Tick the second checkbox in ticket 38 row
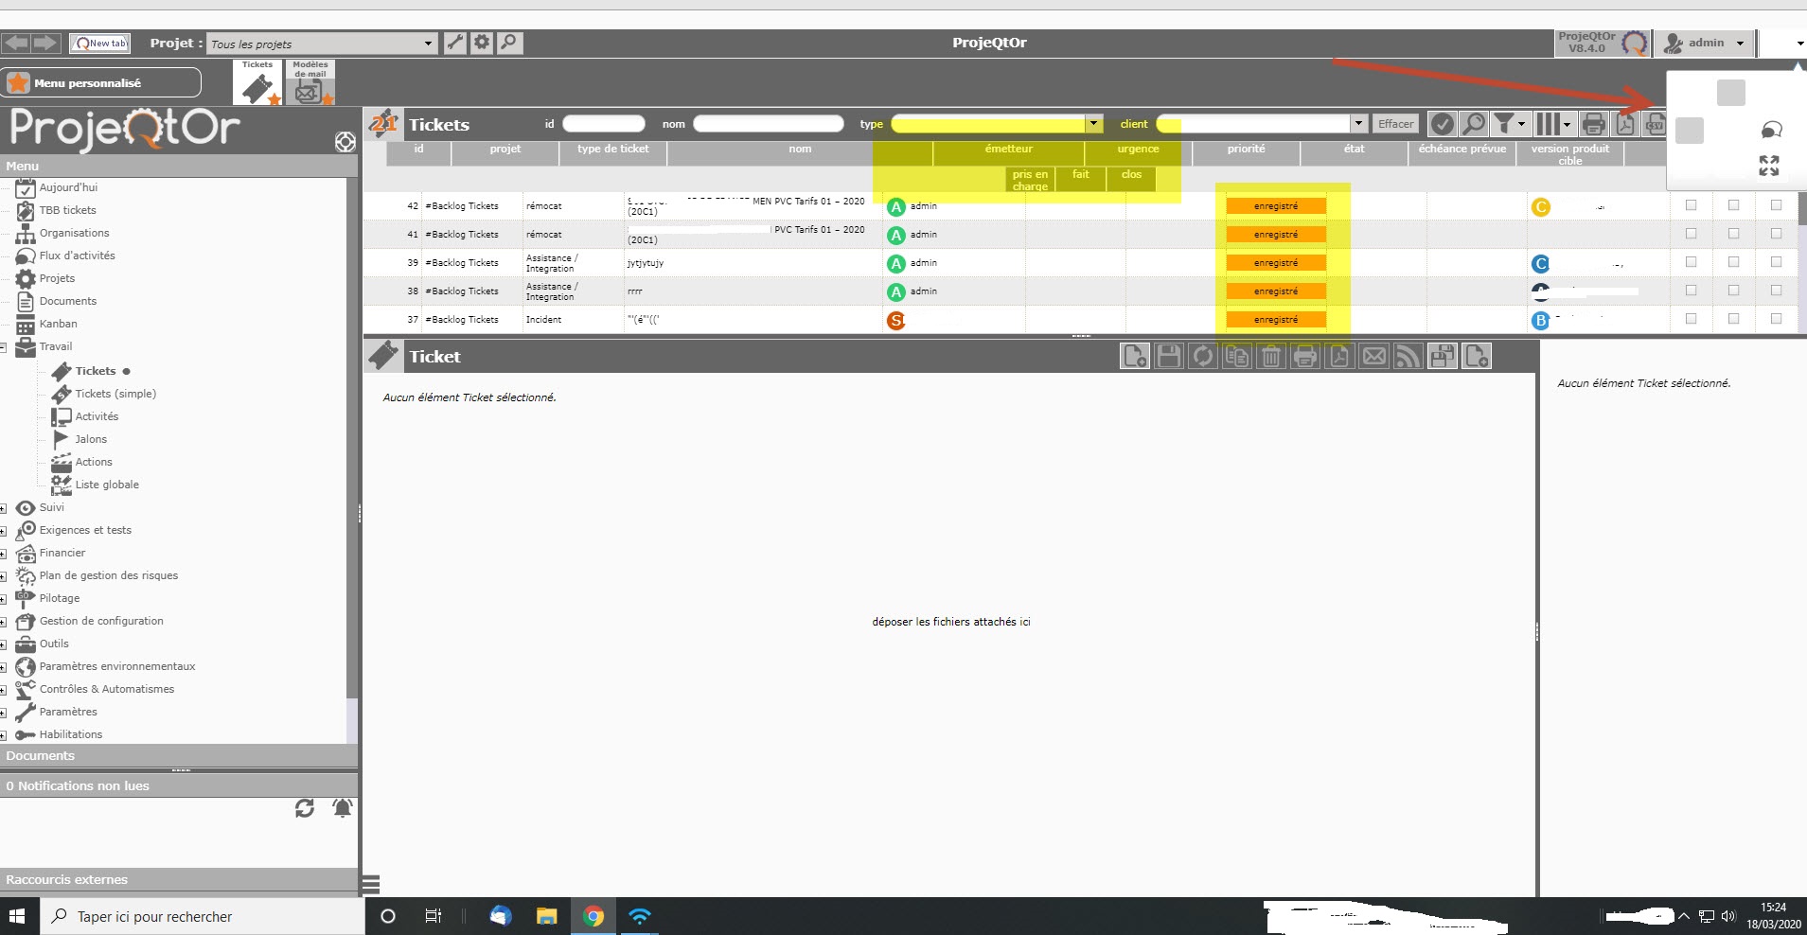 (x=1734, y=291)
